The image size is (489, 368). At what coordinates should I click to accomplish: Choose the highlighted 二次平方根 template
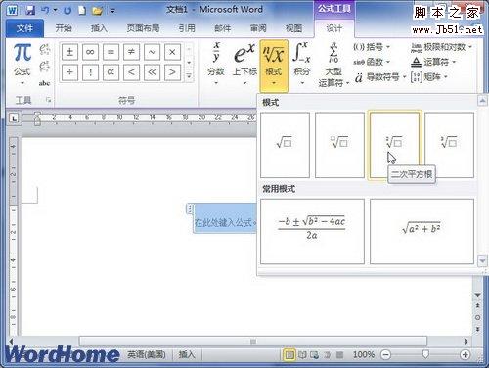(x=394, y=145)
